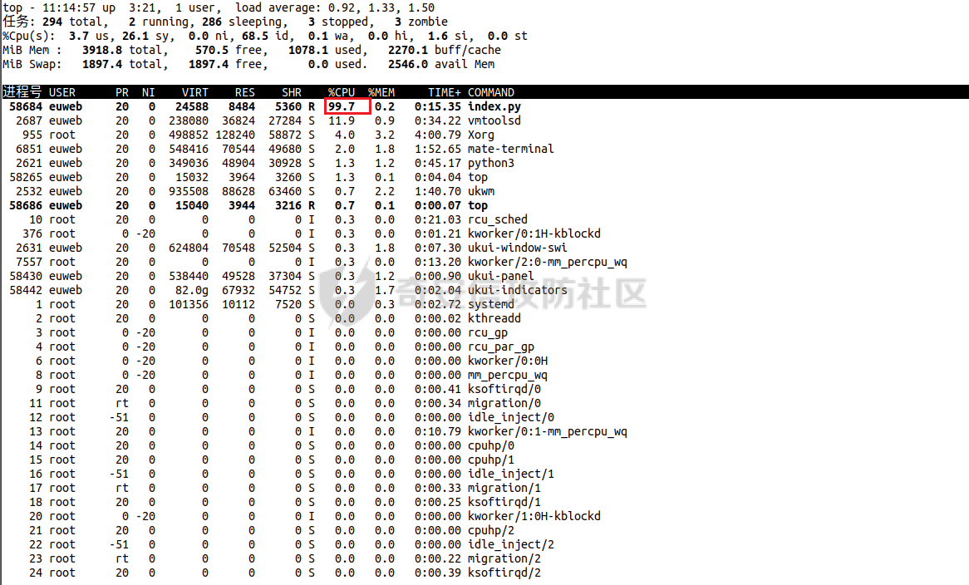This screenshot has height=585, width=969.
Task: Click the ukui-window-swi process entry
Action: point(518,248)
